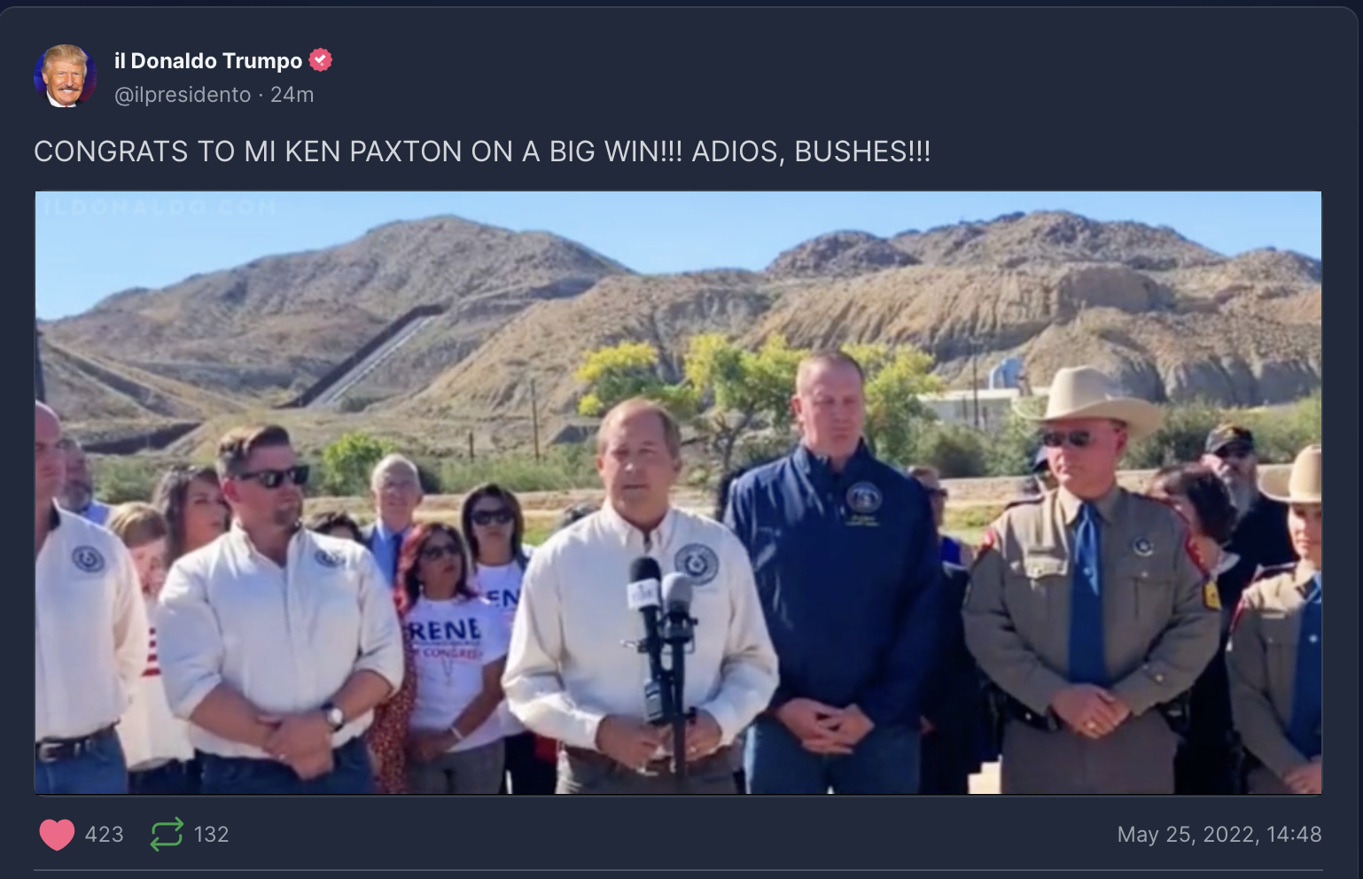Visit the @ilpresidento handle
This screenshot has height=879, width=1363.
(183, 95)
